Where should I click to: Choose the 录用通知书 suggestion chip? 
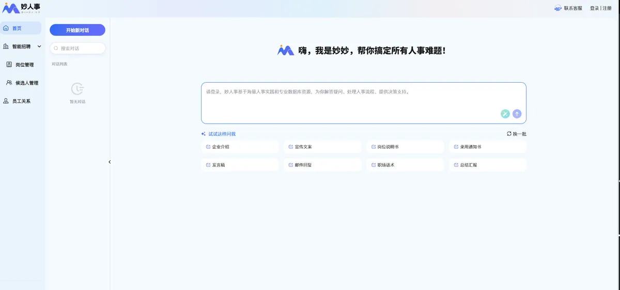[487, 147]
